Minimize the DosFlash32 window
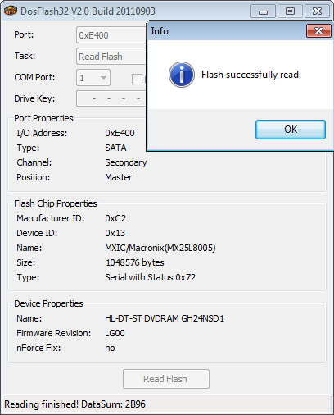334x415 pixels. [263, 11]
